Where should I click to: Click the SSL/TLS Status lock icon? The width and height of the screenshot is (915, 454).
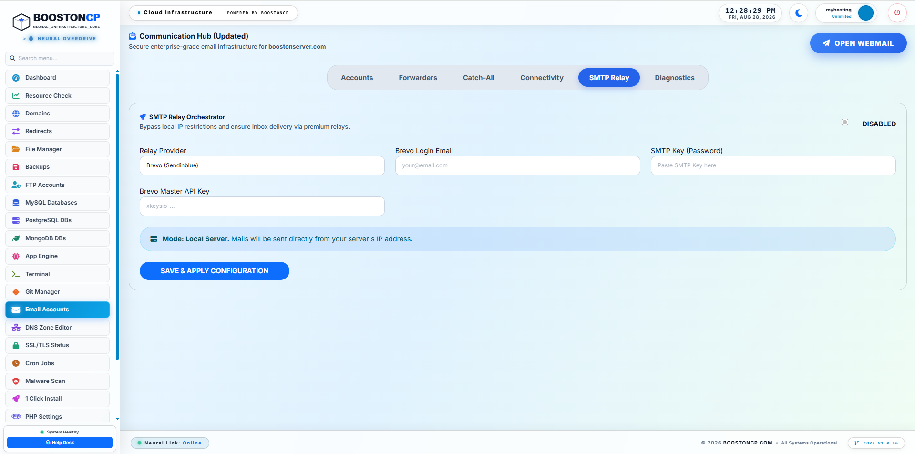[16, 345]
